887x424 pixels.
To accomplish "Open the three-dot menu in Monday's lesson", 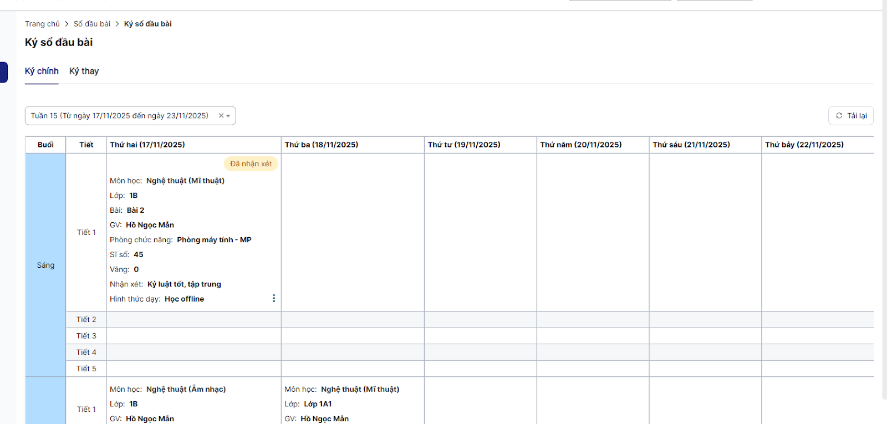I will click(x=273, y=298).
